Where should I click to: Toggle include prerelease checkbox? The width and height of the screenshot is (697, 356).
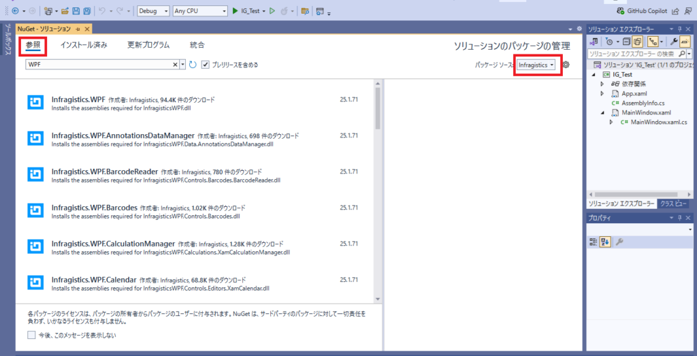pyautogui.click(x=206, y=65)
